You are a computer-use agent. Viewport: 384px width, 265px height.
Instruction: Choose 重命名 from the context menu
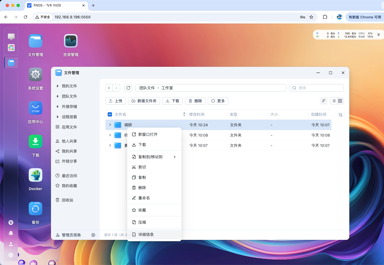pos(144,198)
